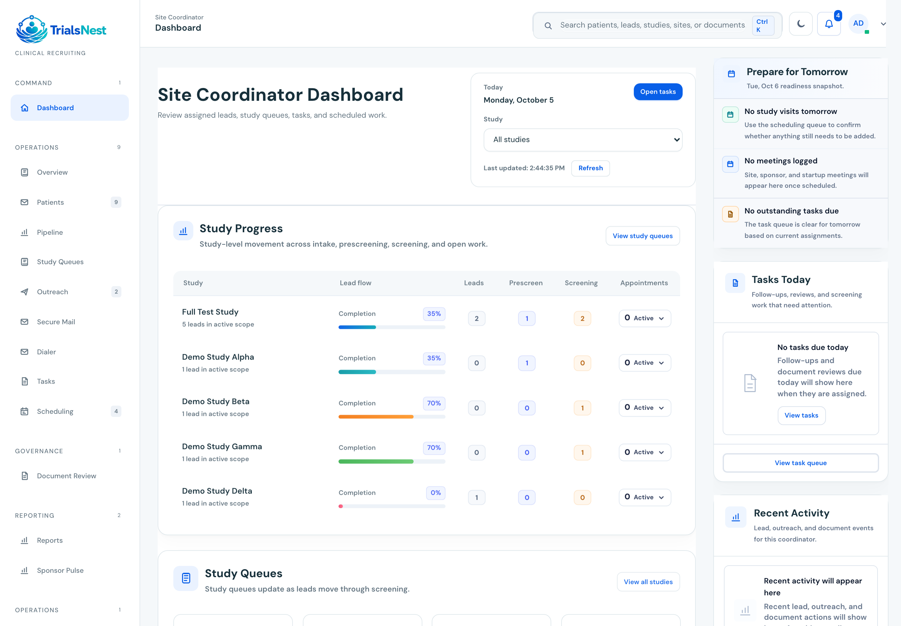
Task: Open Sponsor Pulse sidebar item
Action: [x=70, y=570]
